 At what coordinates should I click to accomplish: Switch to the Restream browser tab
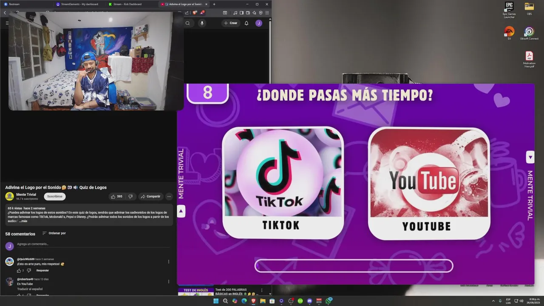click(x=27, y=4)
